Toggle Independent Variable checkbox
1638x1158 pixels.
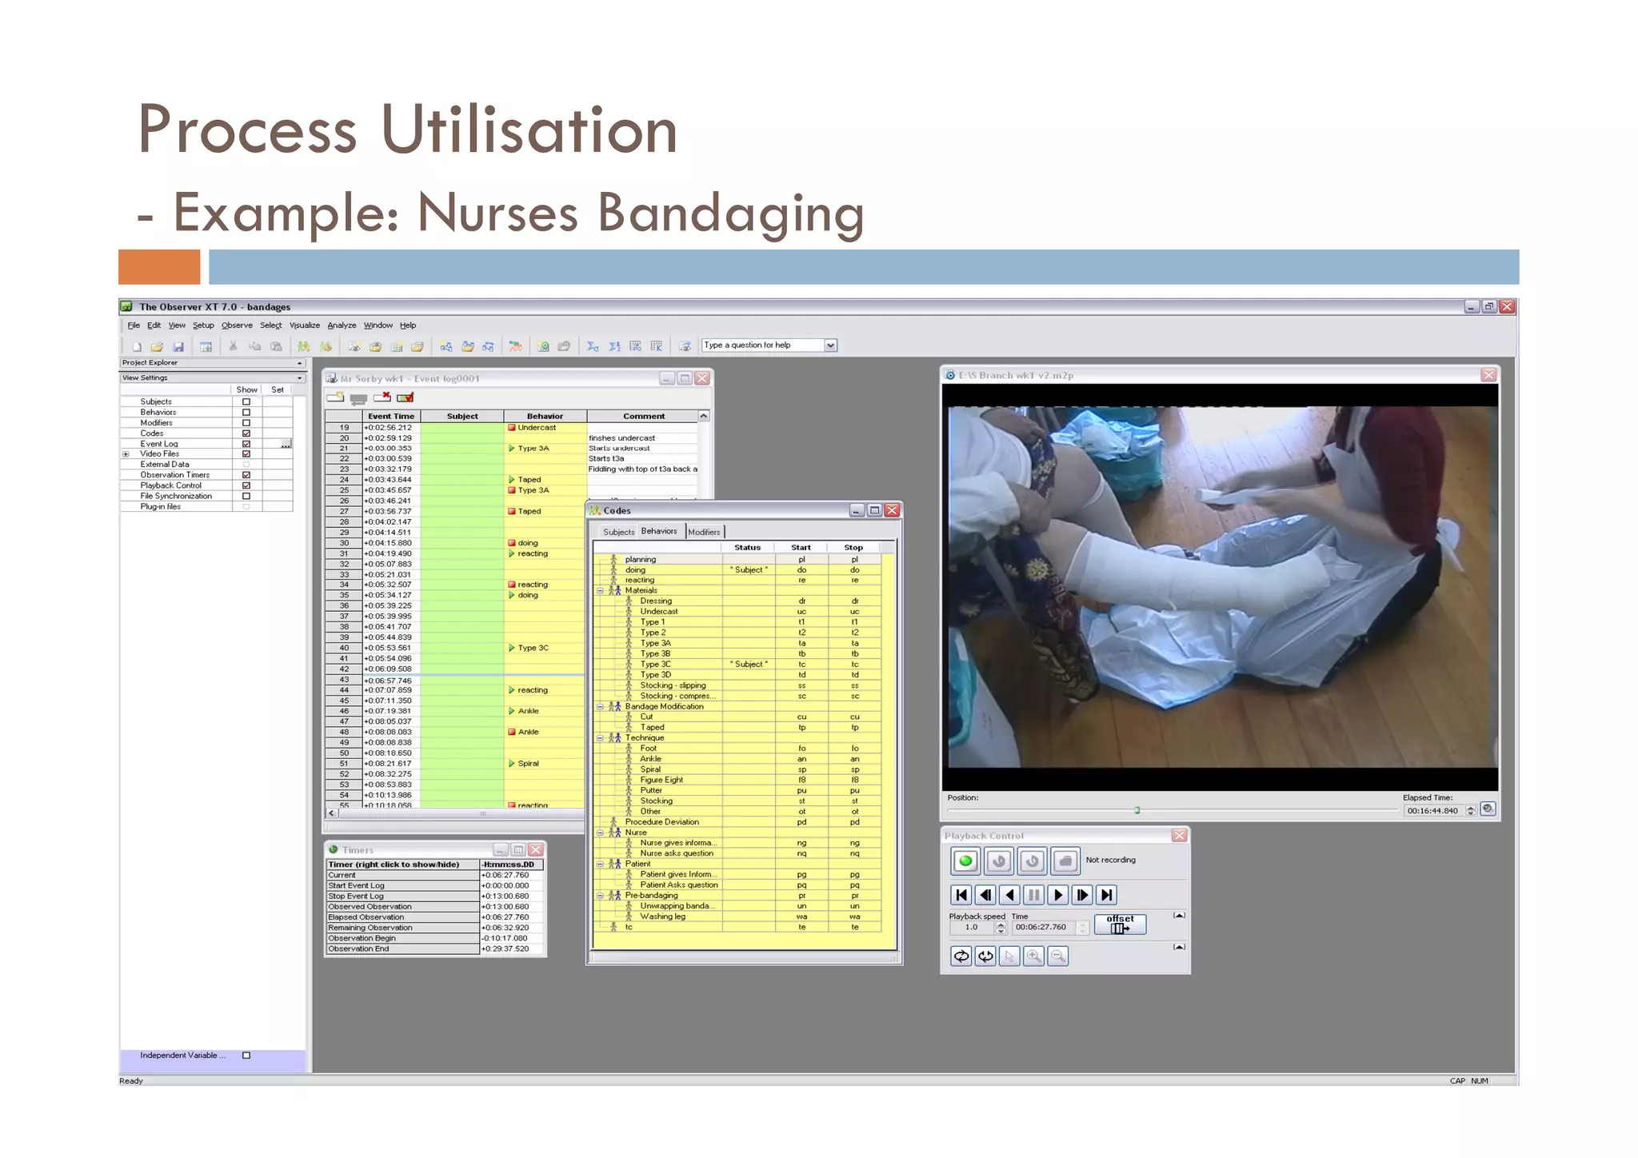pyautogui.click(x=246, y=1055)
